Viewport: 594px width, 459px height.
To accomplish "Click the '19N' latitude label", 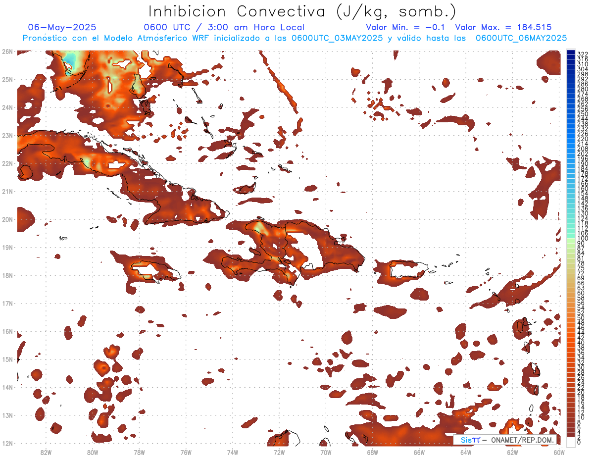I will (7, 247).
